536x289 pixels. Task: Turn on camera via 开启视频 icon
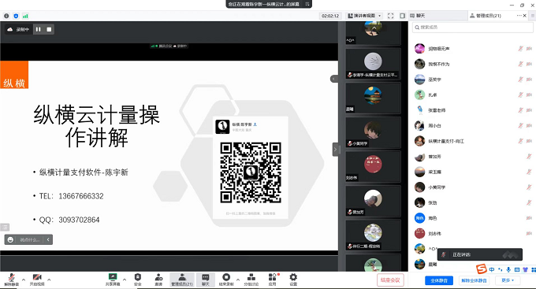(x=37, y=279)
